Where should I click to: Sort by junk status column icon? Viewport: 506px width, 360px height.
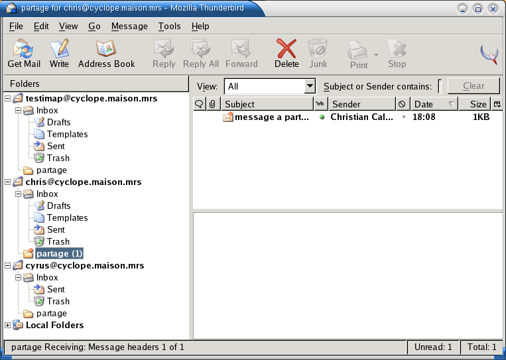pos(402,104)
